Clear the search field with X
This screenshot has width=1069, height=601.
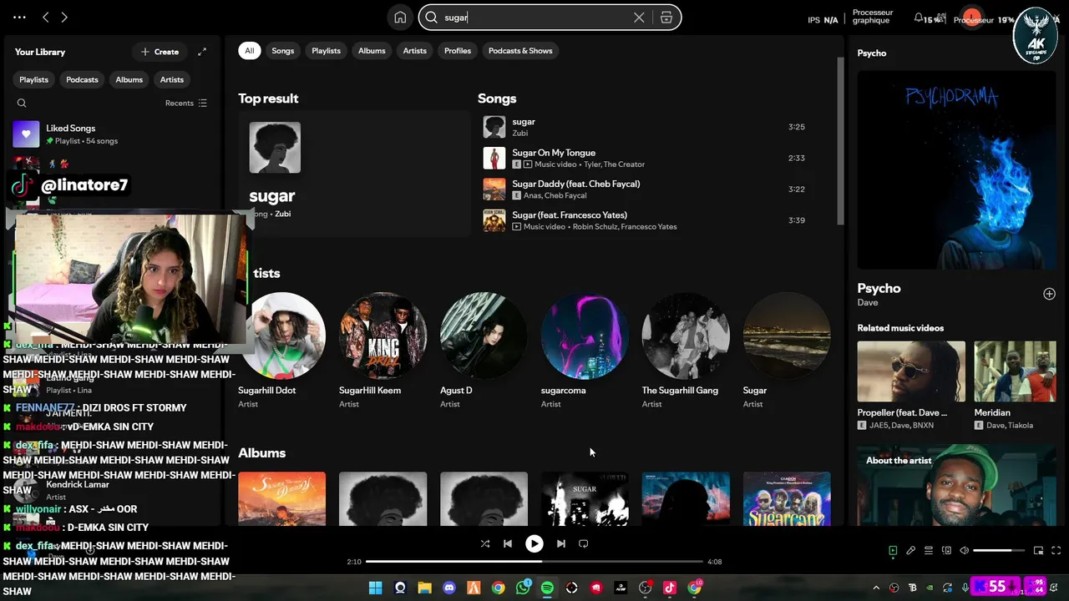pyautogui.click(x=639, y=18)
